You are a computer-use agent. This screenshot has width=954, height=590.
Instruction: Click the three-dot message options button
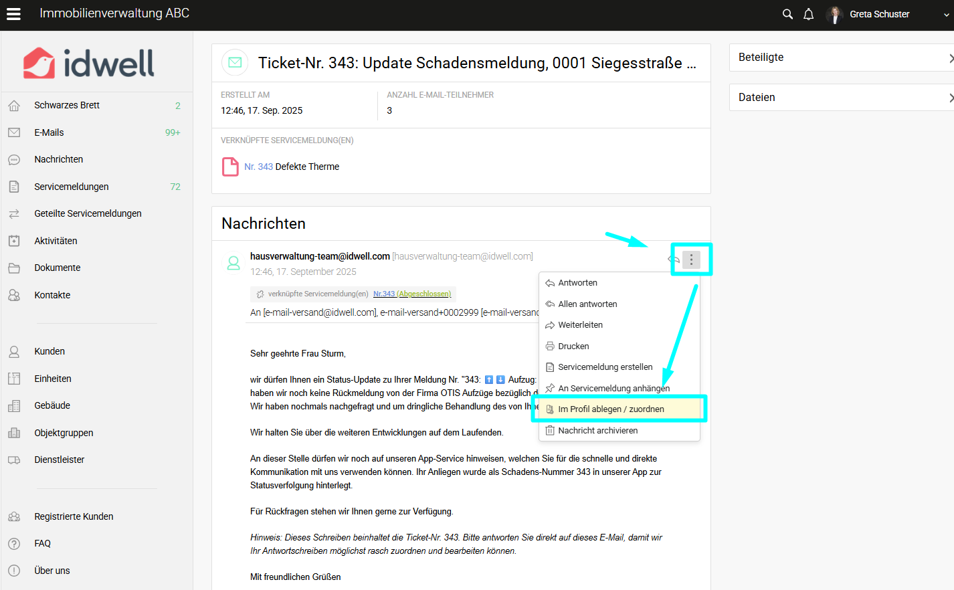pos(691,260)
